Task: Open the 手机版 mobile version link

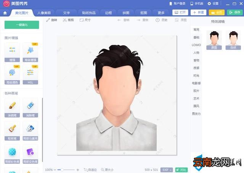Action: pyautogui.click(x=197, y=3)
